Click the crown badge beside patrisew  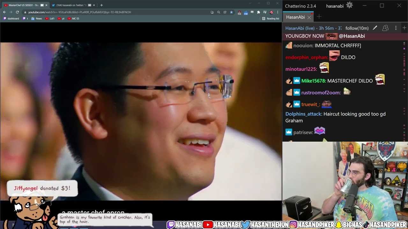(289, 132)
